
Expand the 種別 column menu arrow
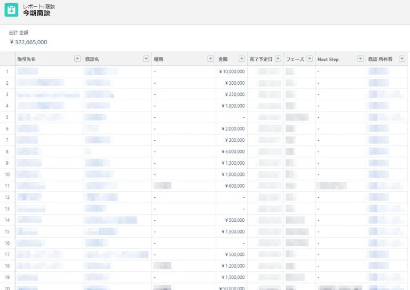tap(210, 59)
